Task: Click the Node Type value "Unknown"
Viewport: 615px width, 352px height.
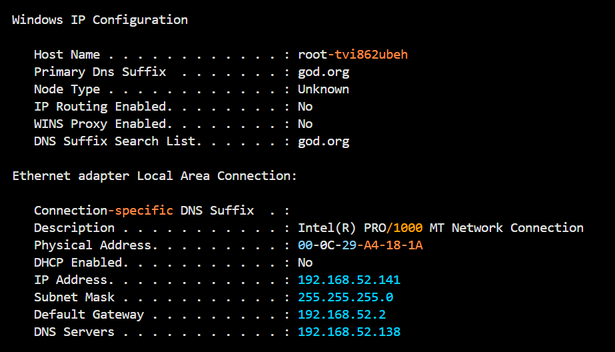Action: pos(323,89)
